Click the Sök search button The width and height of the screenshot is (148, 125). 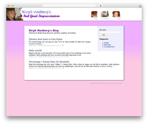[x=104, y=35]
